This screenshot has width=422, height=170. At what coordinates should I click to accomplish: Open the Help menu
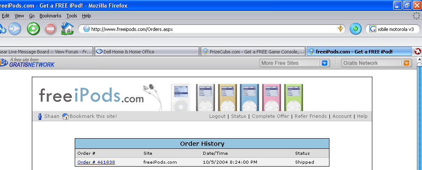pos(86,16)
